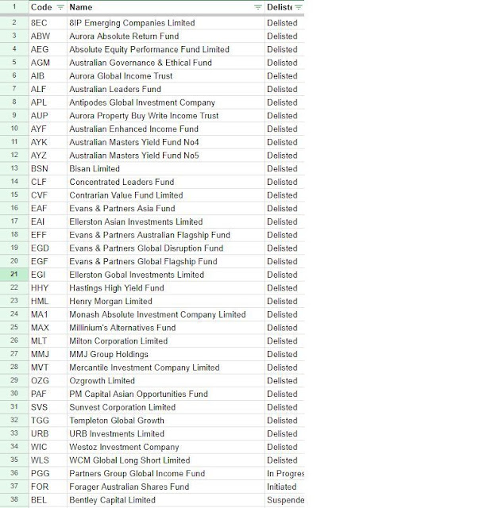Click 'Absolute Equity Performance Fund Limited'
498x508 pixels.
pos(166,49)
